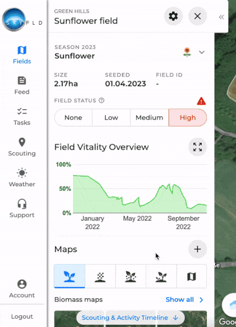Click Logout in sidebar

point(22,316)
